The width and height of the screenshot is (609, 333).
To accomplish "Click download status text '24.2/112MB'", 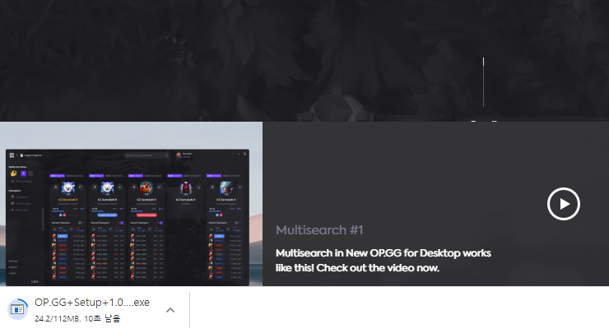I will pyautogui.click(x=57, y=319).
